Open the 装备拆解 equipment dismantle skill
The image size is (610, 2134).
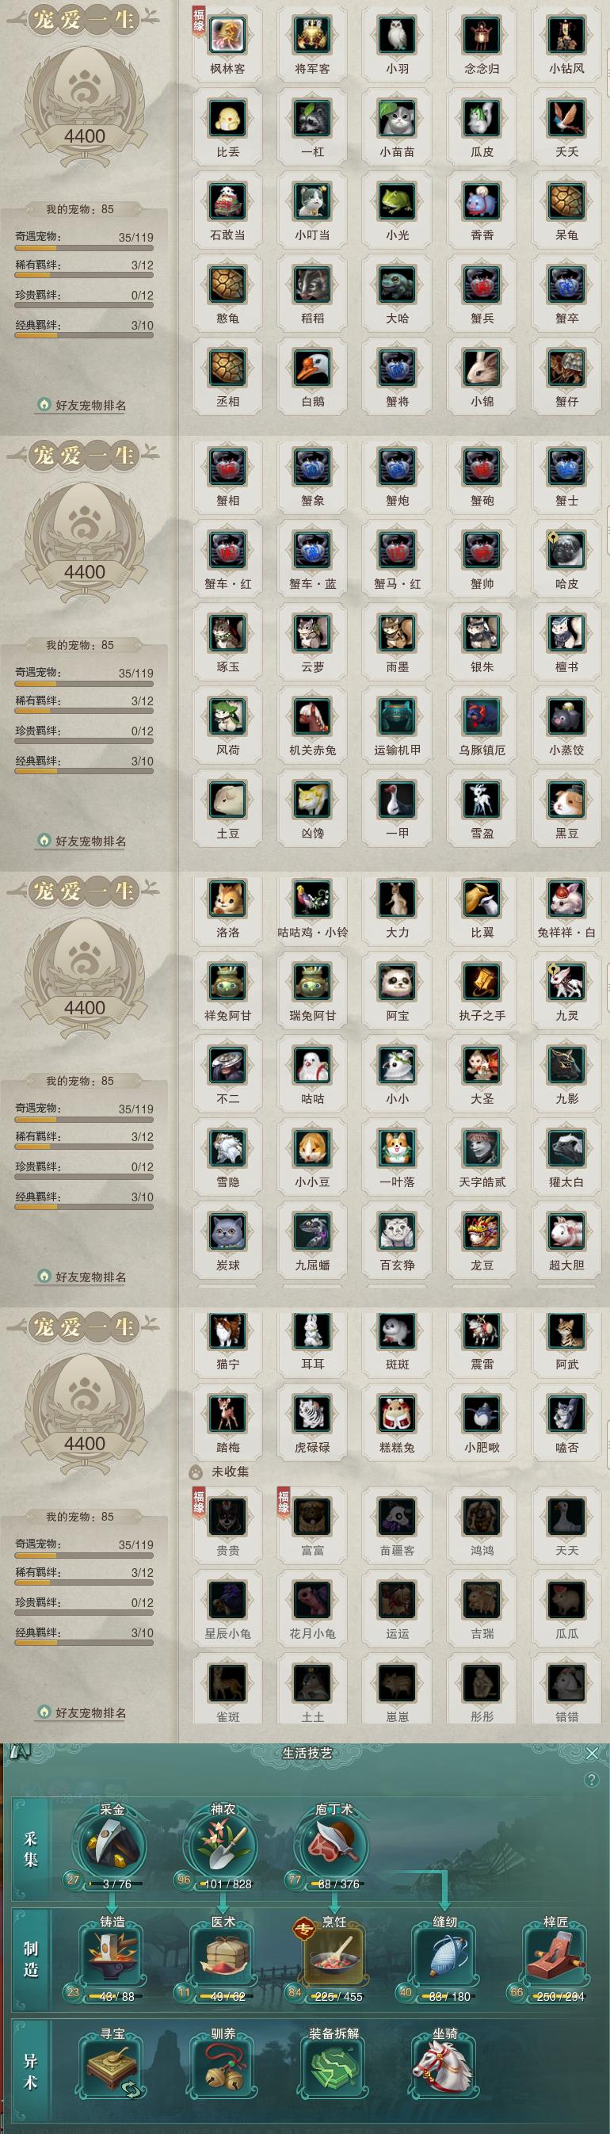pyautogui.click(x=334, y=2066)
